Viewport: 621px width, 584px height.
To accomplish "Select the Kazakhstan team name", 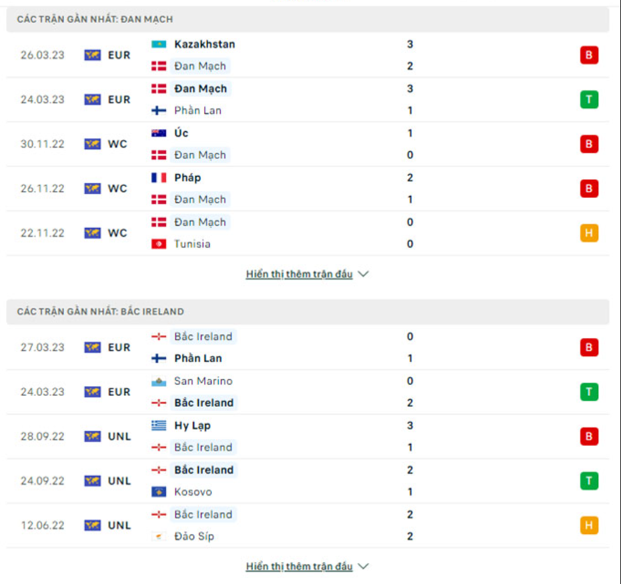I will pyautogui.click(x=204, y=45).
